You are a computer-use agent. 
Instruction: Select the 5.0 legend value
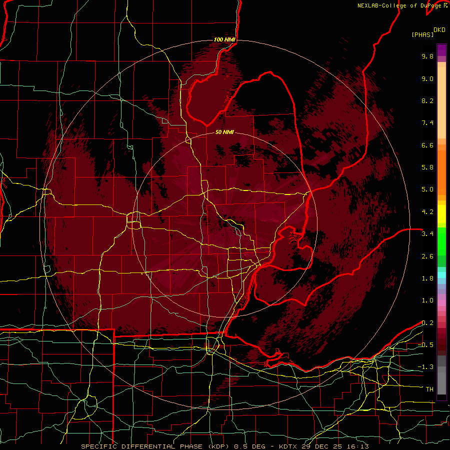coord(427,189)
